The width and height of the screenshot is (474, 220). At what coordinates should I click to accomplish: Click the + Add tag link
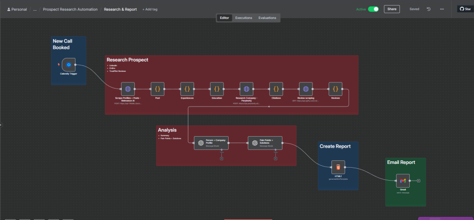coord(150,9)
